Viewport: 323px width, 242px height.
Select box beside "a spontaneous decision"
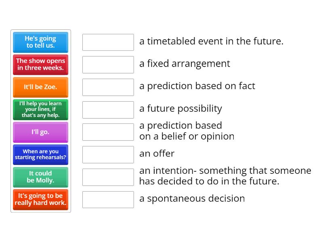coord(108,200)
